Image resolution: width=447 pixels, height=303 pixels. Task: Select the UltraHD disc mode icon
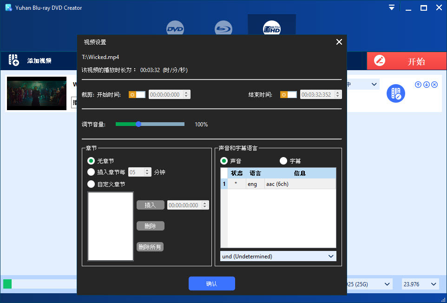[272, 28]
